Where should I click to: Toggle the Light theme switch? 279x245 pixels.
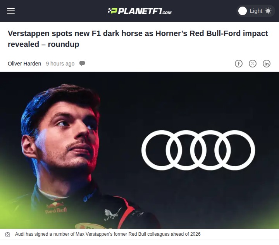(x=255, y=11)
